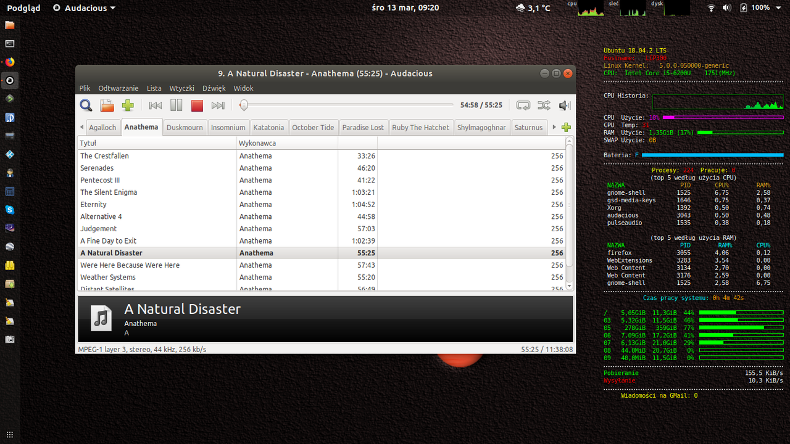
Task: Switch to the Insomnium playlist tab
Action: tap(228, 127)
